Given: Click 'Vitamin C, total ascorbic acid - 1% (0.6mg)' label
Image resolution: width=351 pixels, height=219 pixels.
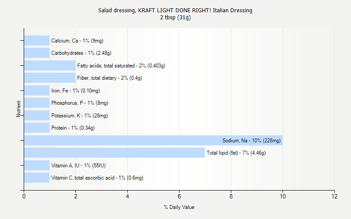Looking at the screenshot, I should [97, 178].
